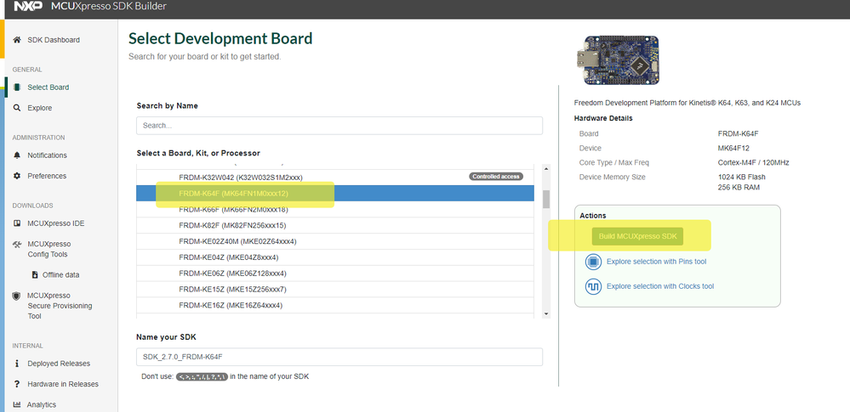Click the Preferences gear icon

pyautogui.click(x=17, y=176)
